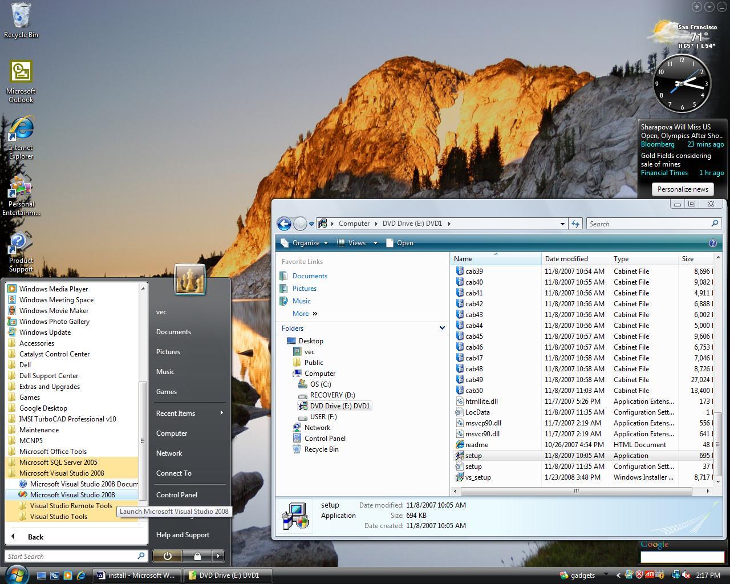Select Computer in the Start menu
Viewport: 730px width, 584px height.
172,433
